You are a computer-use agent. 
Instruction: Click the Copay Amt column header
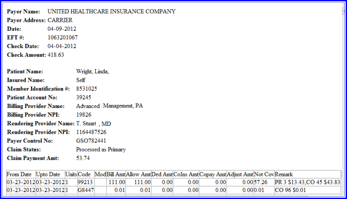tap(213, 175)
